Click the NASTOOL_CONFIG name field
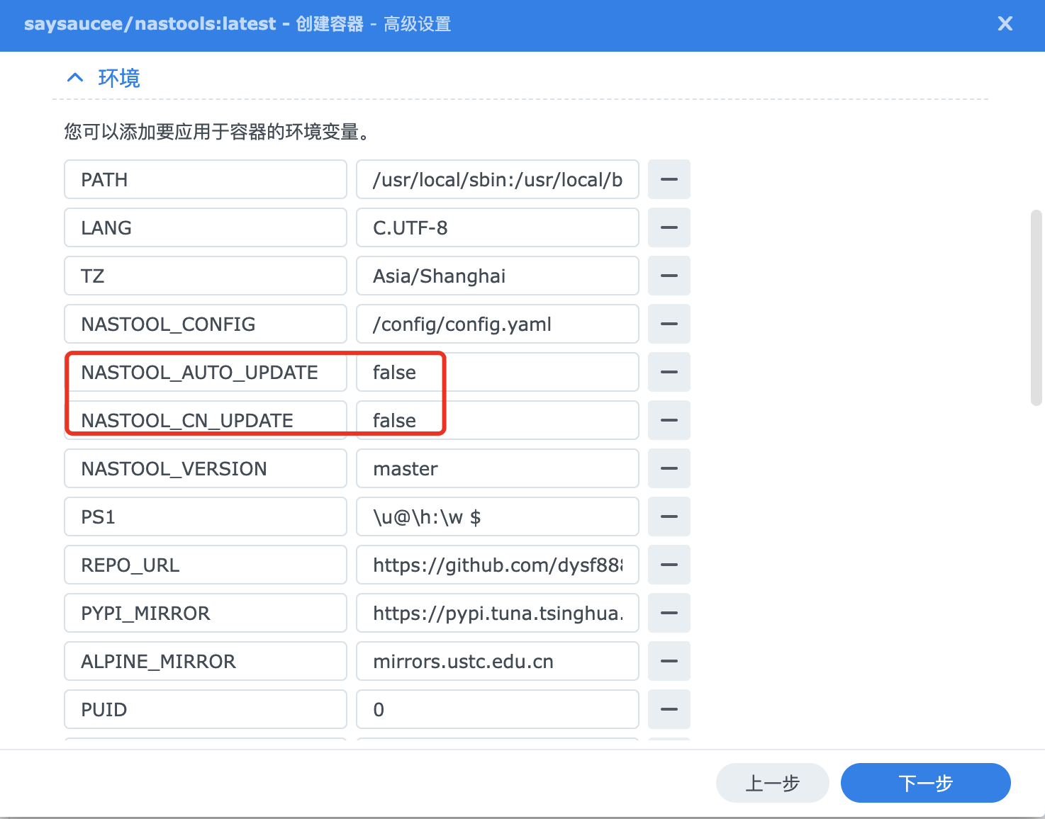Image resolution: width=1045 pixels, height=819 pixels. point(206,324)
